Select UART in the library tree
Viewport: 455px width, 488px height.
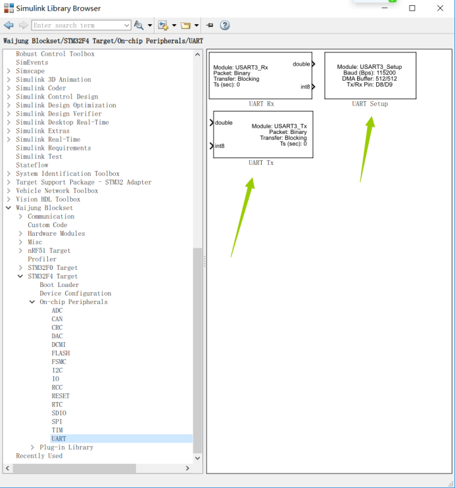click(x=59, y=439)
